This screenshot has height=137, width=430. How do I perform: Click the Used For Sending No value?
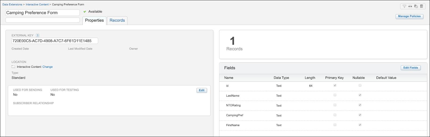pyautogui.click(x=15, y=95)
